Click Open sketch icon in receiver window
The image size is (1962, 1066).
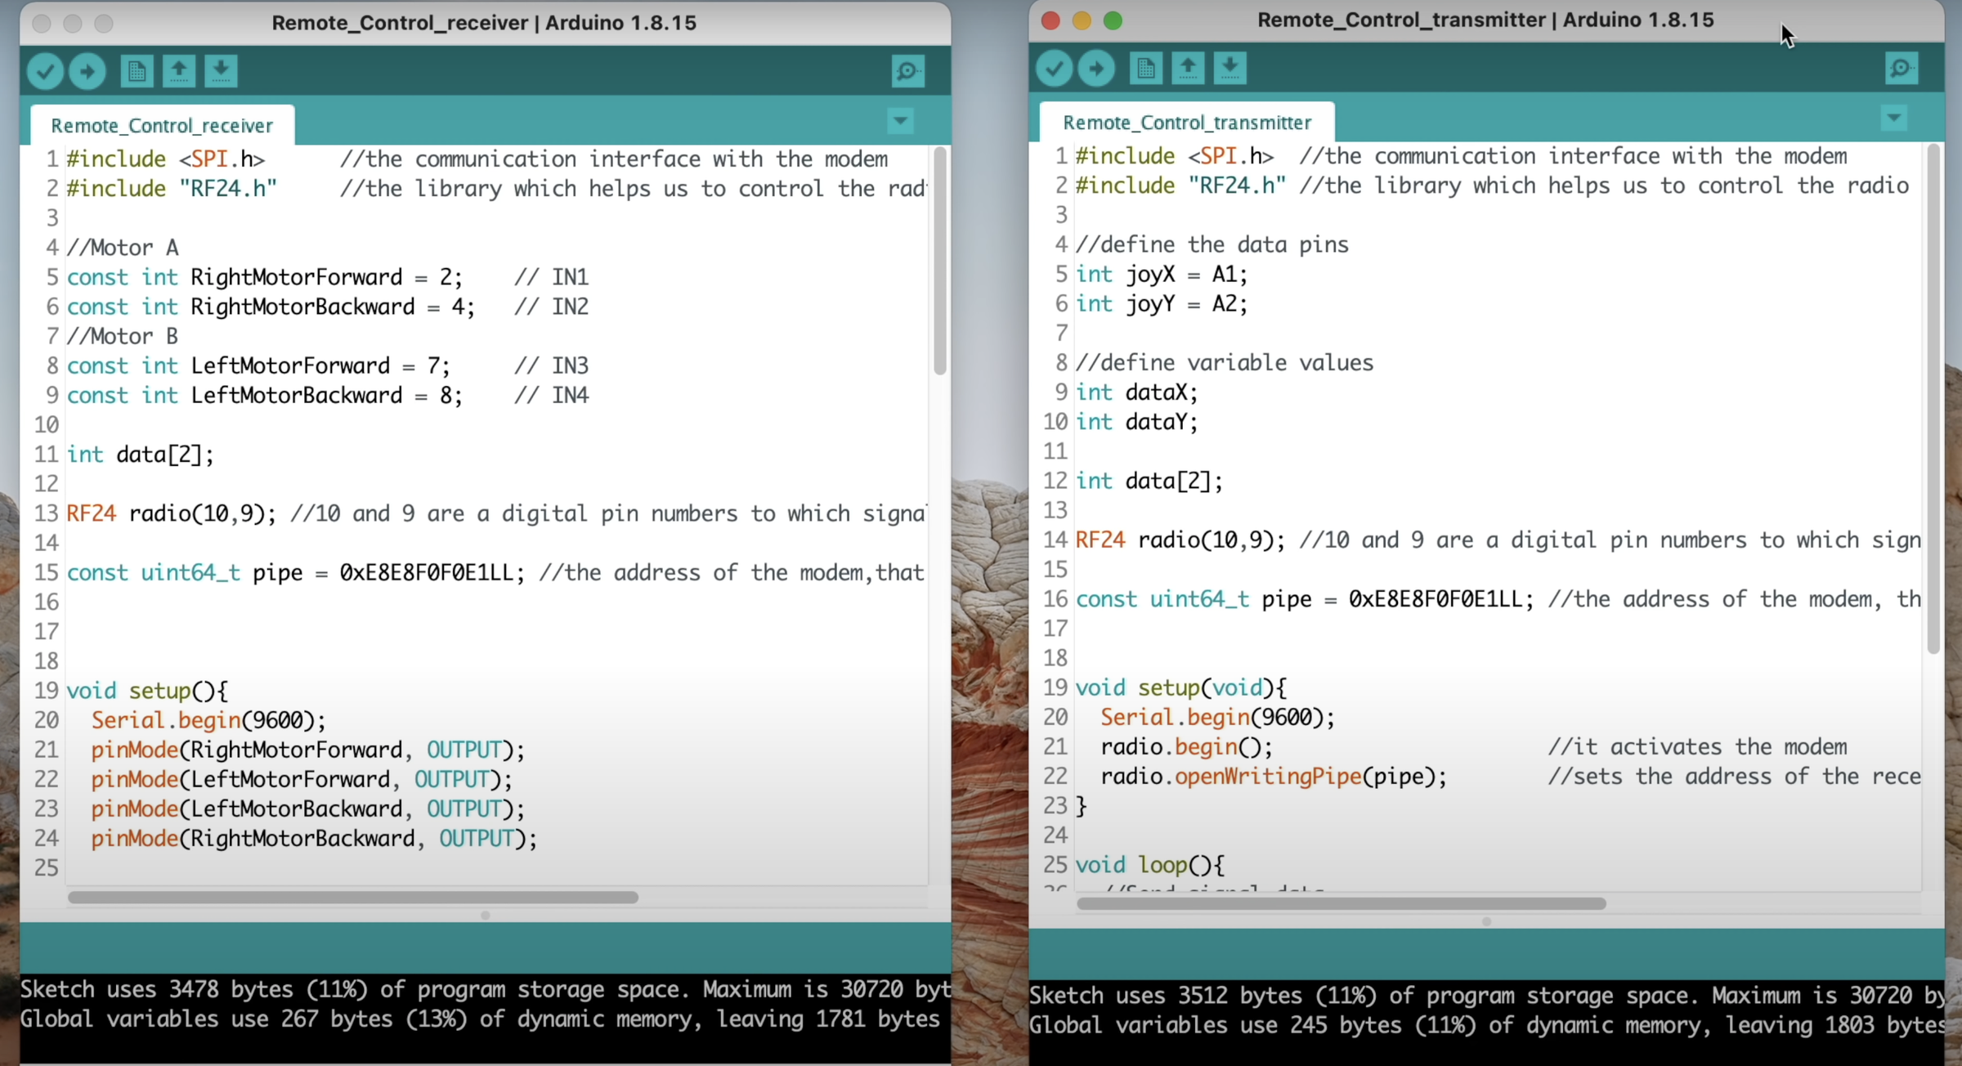[179, 72]
